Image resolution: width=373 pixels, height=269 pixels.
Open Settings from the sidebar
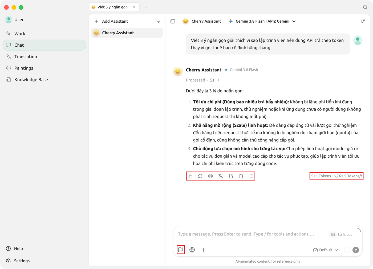[18, 261]
